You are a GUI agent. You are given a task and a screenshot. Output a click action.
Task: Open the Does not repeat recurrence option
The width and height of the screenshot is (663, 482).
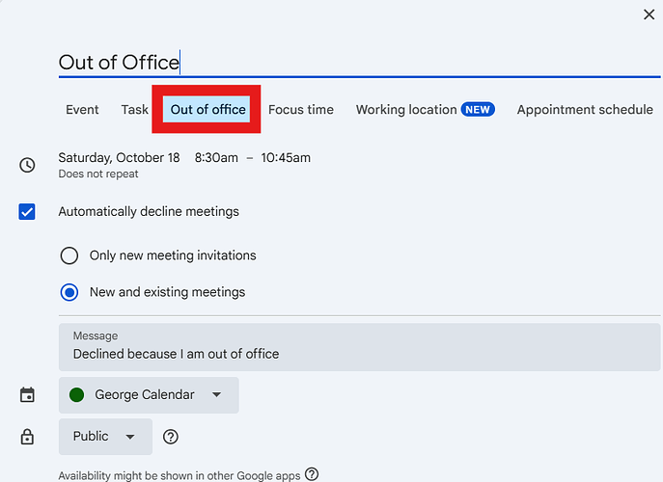pyautogui.click(x=97, y=174)
